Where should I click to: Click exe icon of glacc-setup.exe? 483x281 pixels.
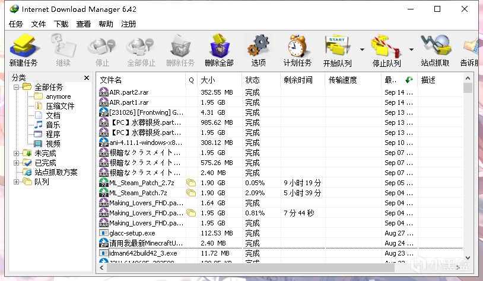click(x=103, y=232)
